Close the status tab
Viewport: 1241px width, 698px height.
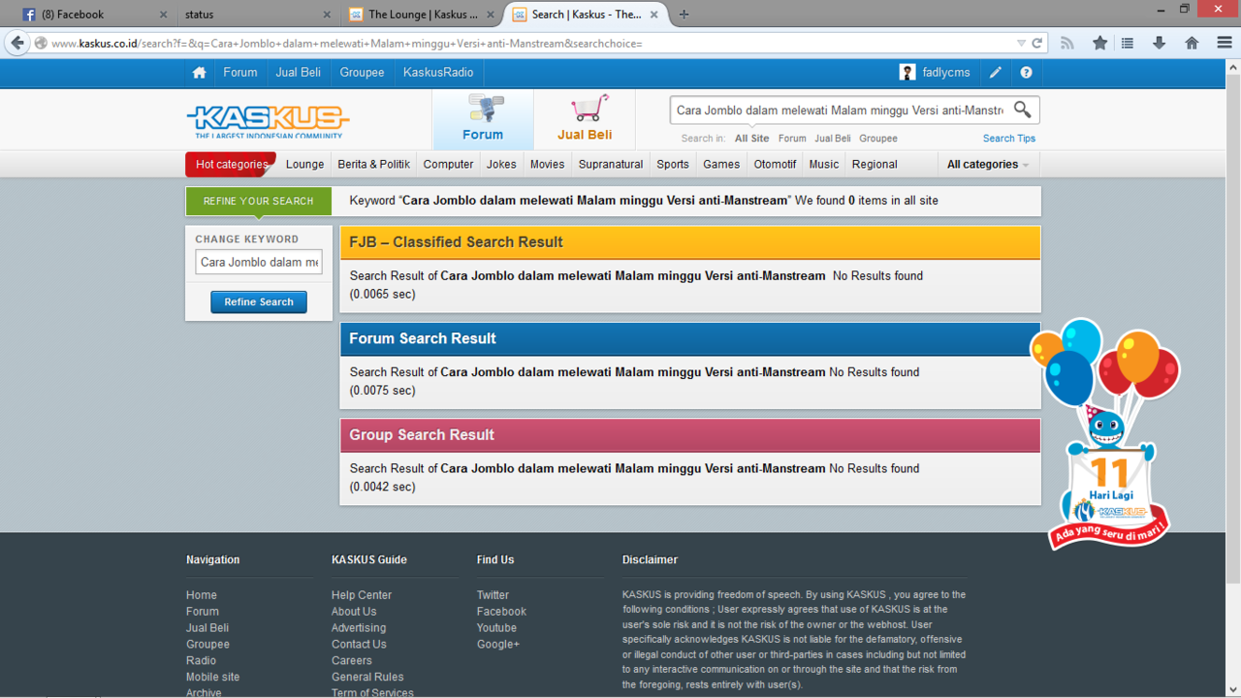pyautogui.click(x=327, y=15)
